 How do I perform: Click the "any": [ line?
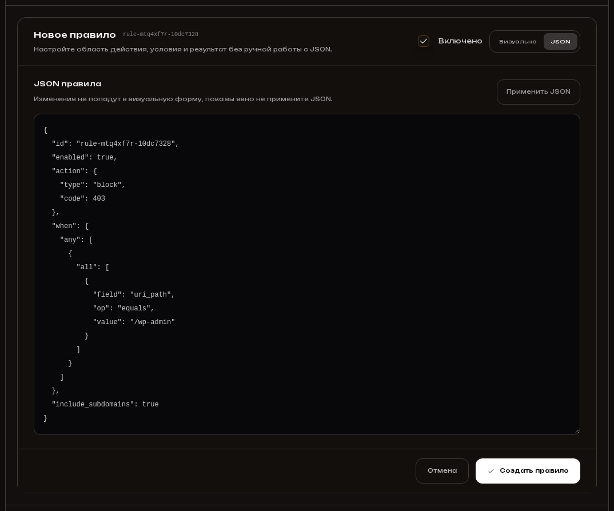pos(77,239)
